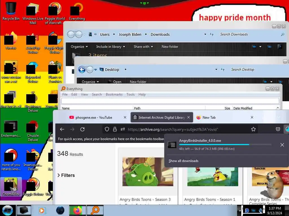Switch to phosgene.exe - YouTube tab
This screenshot has height=216, width=289.
click(x=94, y=117)
